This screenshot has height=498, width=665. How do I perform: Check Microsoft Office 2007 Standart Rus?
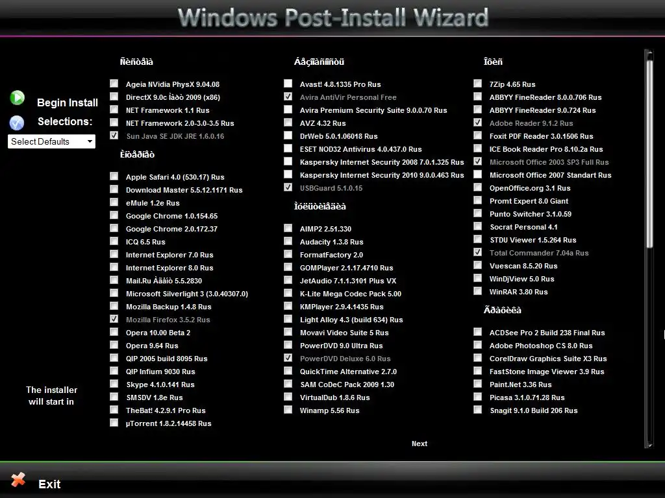(x=477, y=174)
